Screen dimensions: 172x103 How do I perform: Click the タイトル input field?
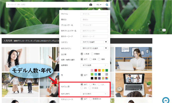[x=94, y=14]
